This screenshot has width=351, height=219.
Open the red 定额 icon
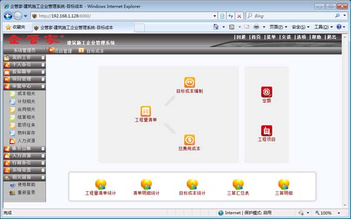point(267,92)
